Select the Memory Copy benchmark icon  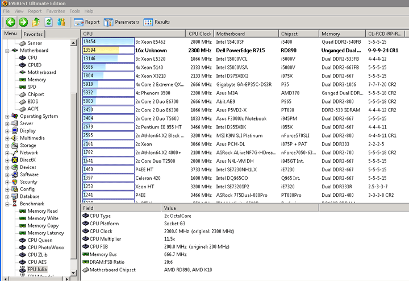[x=23, y=226]
